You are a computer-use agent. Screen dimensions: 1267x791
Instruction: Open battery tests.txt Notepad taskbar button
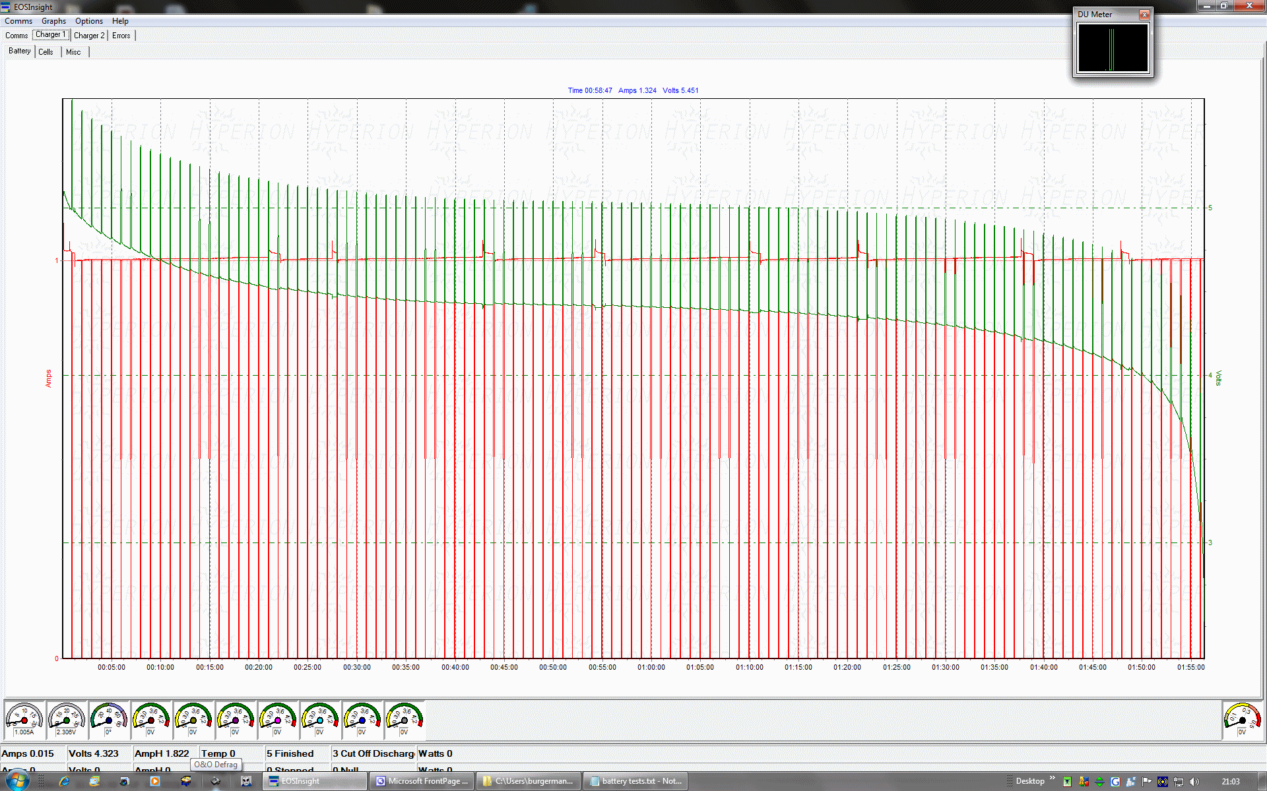point(635,781)
